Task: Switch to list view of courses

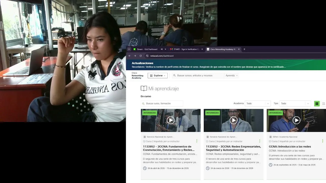Action: click(324, 103)
